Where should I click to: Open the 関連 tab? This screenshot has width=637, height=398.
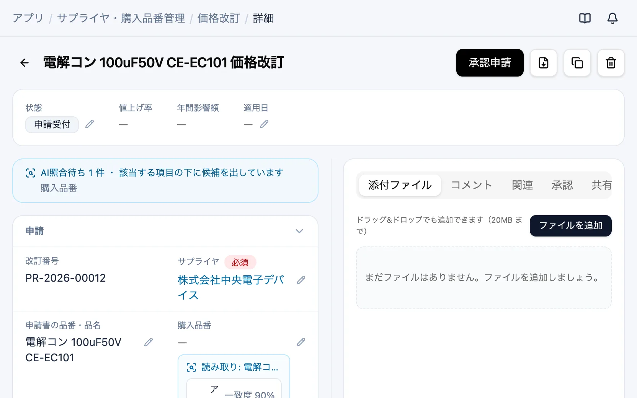point(523,185)
